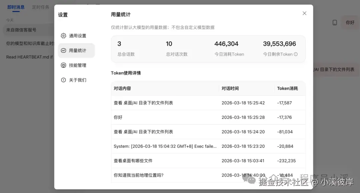Open 用量统计 settings section

(x=76, y=50)
